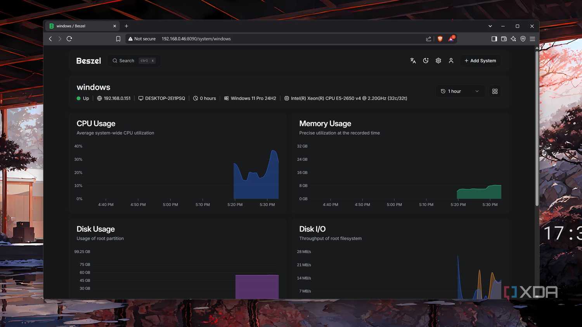This screenshot has width=582, height=327.
Task: Open the Brave VPN icon
Action: click(523, 39)
